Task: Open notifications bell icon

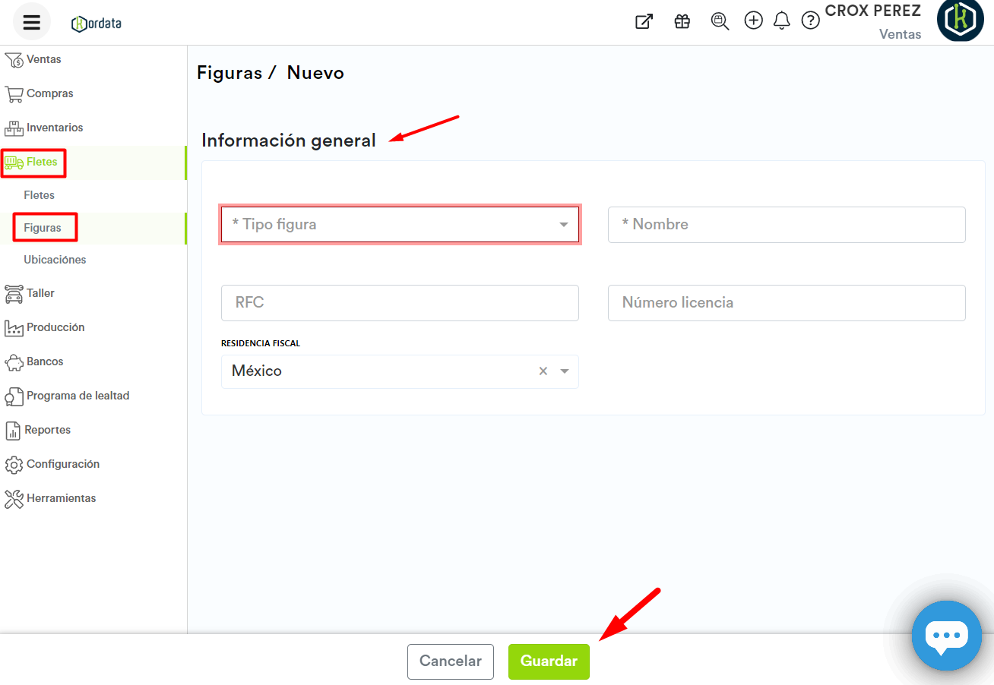Action: (x=781, y=21)
